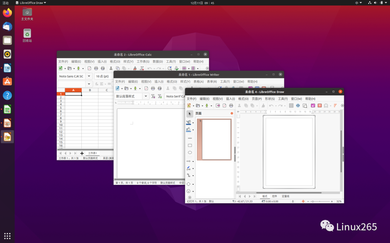Click Calc font size field
This screenshot has height=243, width=390.
pos(104,76)
